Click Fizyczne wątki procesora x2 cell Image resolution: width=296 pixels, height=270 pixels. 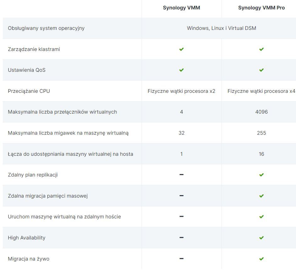pyautogui.click(x=182, y=91)
